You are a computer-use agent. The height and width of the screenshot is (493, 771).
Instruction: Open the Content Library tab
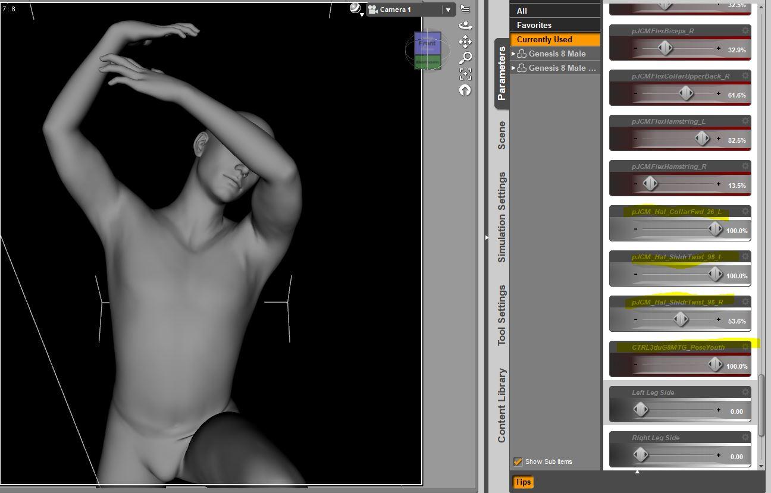(502, 405)
